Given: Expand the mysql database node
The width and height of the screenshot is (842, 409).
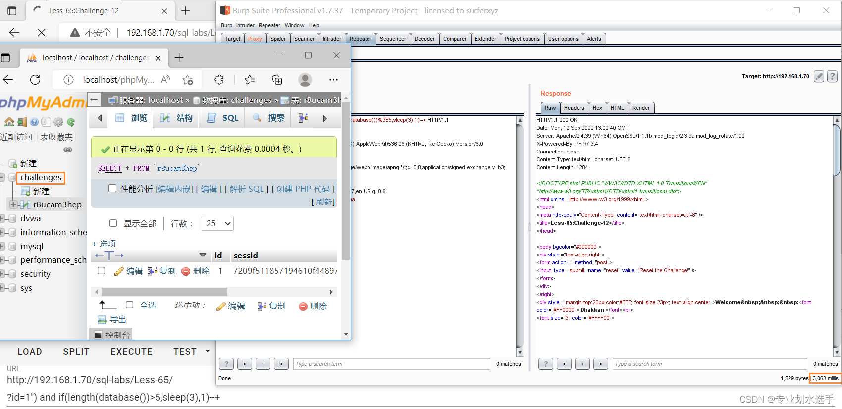Looking at the screenshot, I should [3, 246].
